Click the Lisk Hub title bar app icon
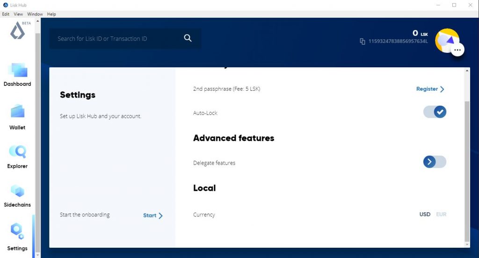The image size is (479, 258). [5, 5]
